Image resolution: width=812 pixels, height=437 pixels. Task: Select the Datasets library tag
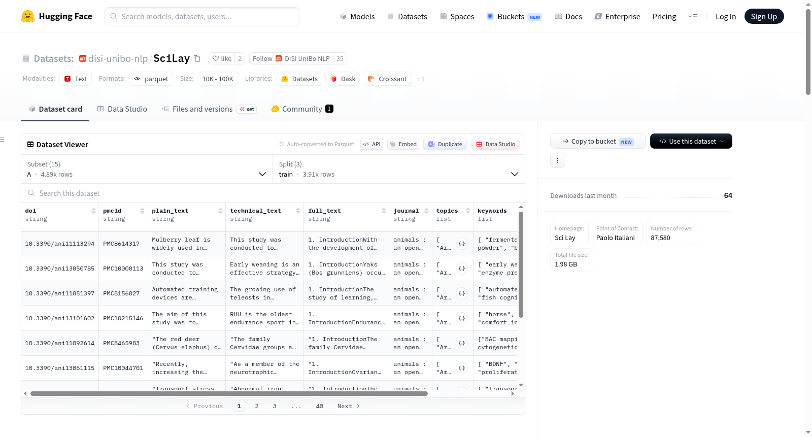tap(299, 79)
